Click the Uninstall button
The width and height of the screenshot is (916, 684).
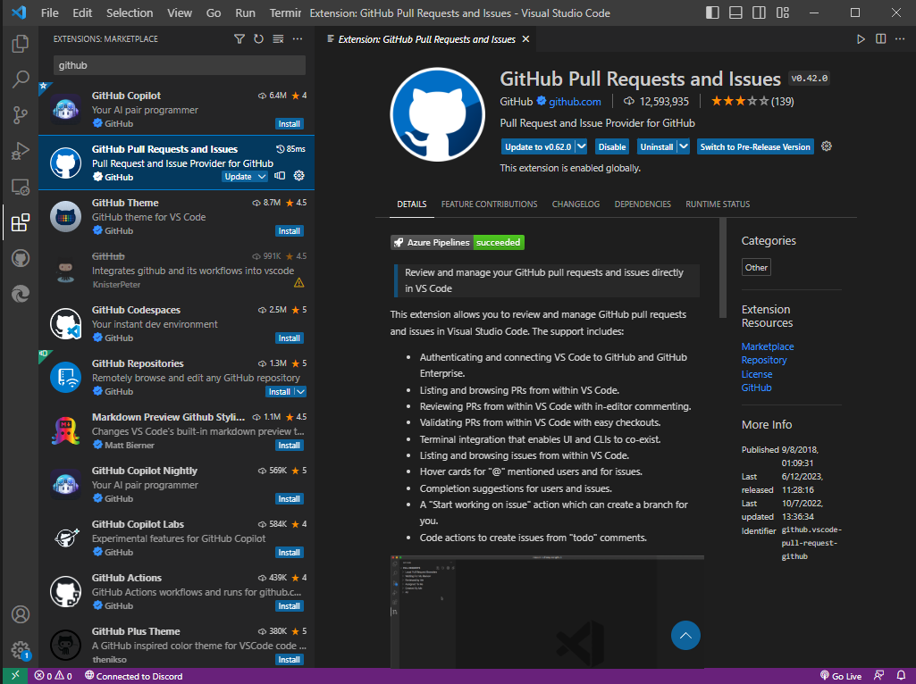pos(657,146)
